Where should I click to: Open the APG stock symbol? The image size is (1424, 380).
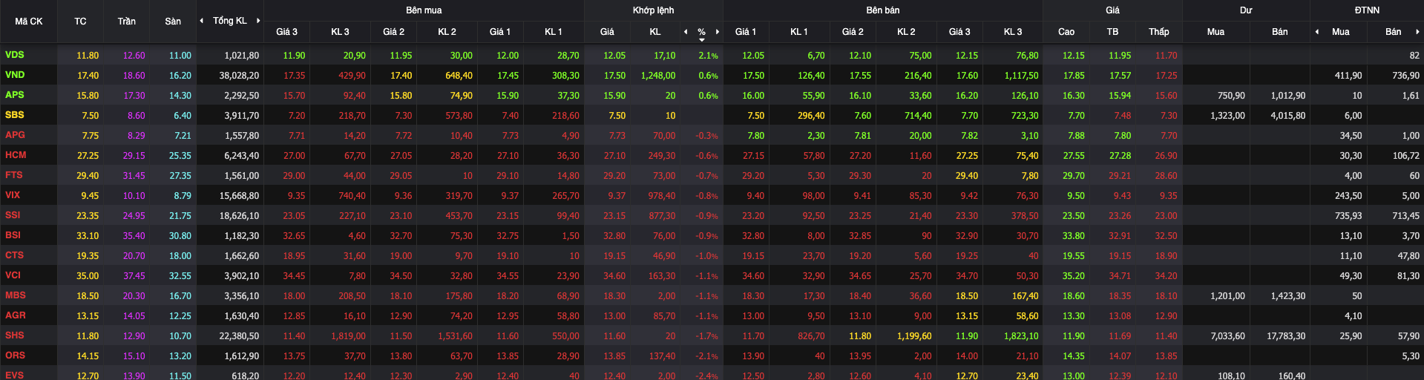tap(15, 135)
